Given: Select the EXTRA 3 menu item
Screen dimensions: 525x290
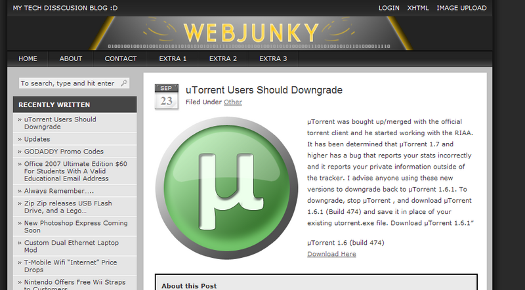Looking at the screenshot, I should (x=273, y=58).
